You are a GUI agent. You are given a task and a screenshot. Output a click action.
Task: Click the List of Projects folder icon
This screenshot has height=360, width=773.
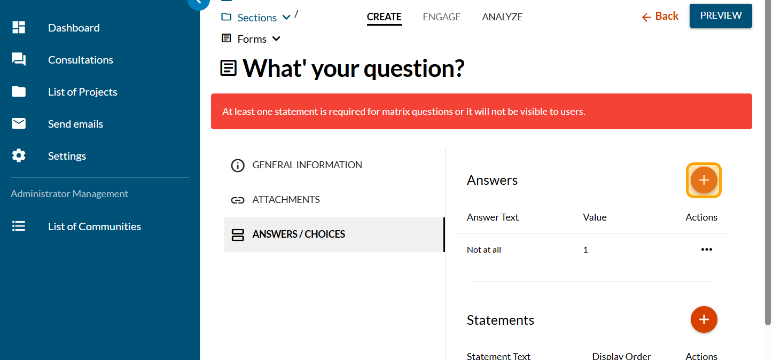click(19, 92)
